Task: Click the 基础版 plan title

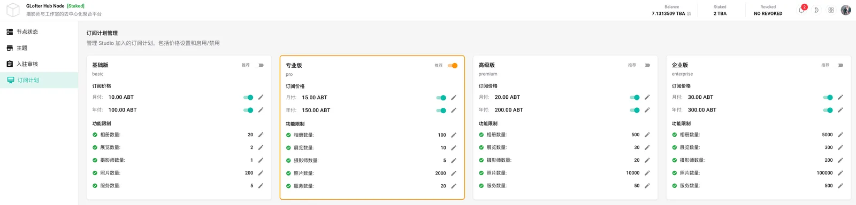Action: tap(100, 65)
